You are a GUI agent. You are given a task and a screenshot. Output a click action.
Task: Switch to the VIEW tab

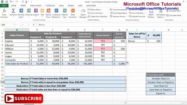[80, 6]
